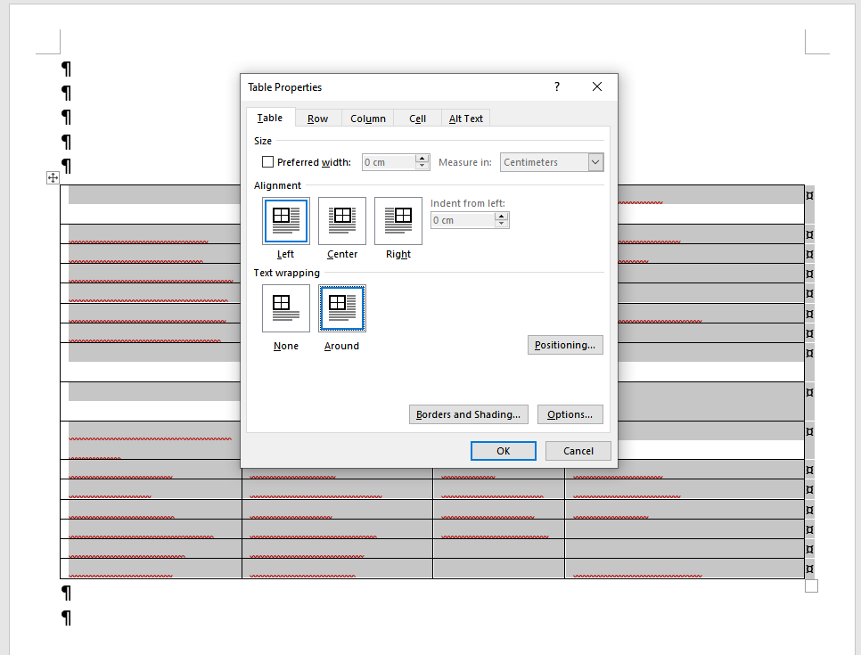The image size is (861, 655).
Task: Increase Indent from left value
Action: (x=501, y=217)
